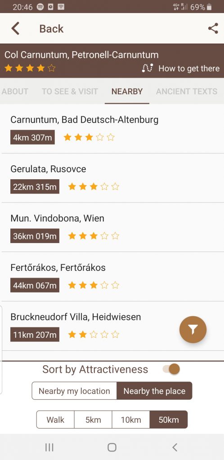224x460 pixels.
Task: Tap the Android navigation back icon
Action: click(175, 447)
